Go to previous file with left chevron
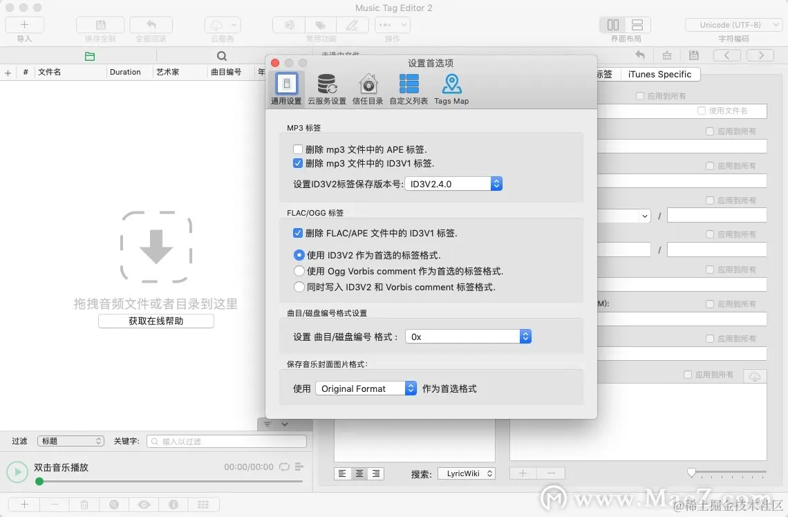This screenshot has width=788, height=517. tap(726, 55)
